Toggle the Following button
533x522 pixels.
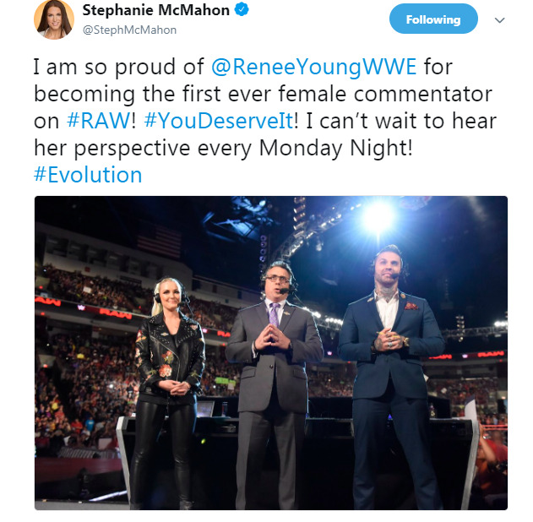[433, 19]
